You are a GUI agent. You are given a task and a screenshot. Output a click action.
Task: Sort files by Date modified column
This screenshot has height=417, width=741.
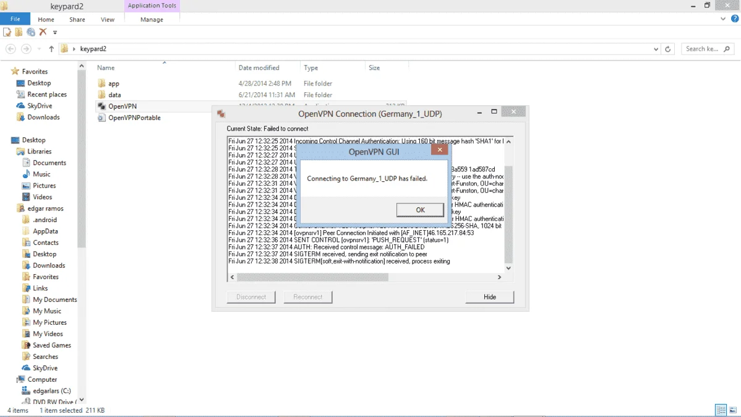coord(259,67)
